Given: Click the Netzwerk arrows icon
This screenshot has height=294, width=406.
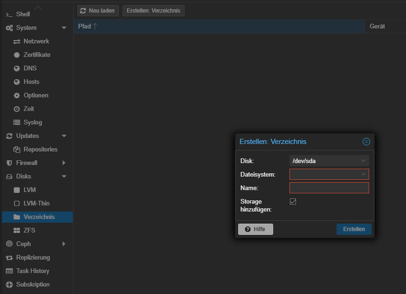Looking at the screenshot, I should point(17,41).
